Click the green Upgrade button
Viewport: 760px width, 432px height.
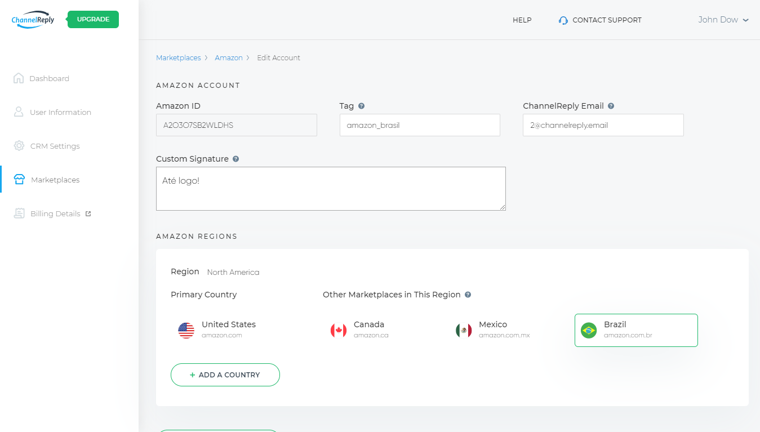(93, 19)
